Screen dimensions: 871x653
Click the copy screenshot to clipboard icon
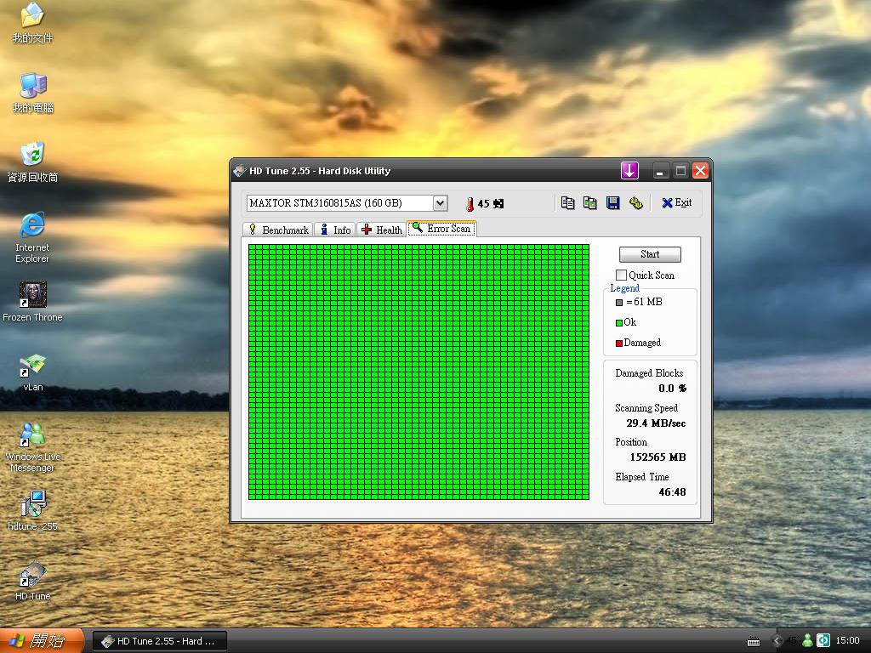tap(589, 203)
